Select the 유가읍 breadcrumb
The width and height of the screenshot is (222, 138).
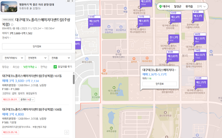pyautogui.click(x=189, y=6)
